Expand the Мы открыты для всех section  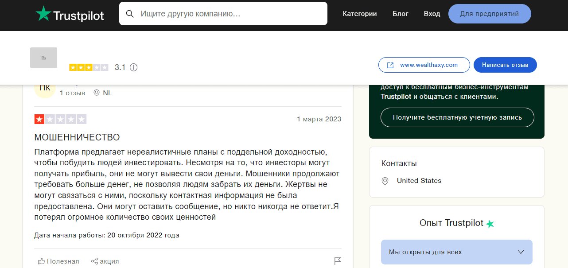[x=456, y=252]
